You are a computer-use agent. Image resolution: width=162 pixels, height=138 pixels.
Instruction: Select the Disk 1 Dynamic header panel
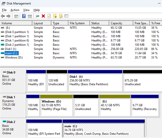pyautogui.click(x=13, y=105)
